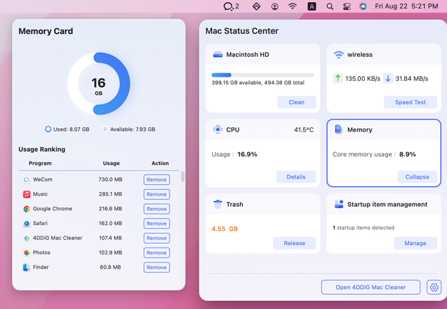Click the 'Available: 7.93 GB' legend
Viewport: 447px width, 309px height.
[x=129, y=129]
